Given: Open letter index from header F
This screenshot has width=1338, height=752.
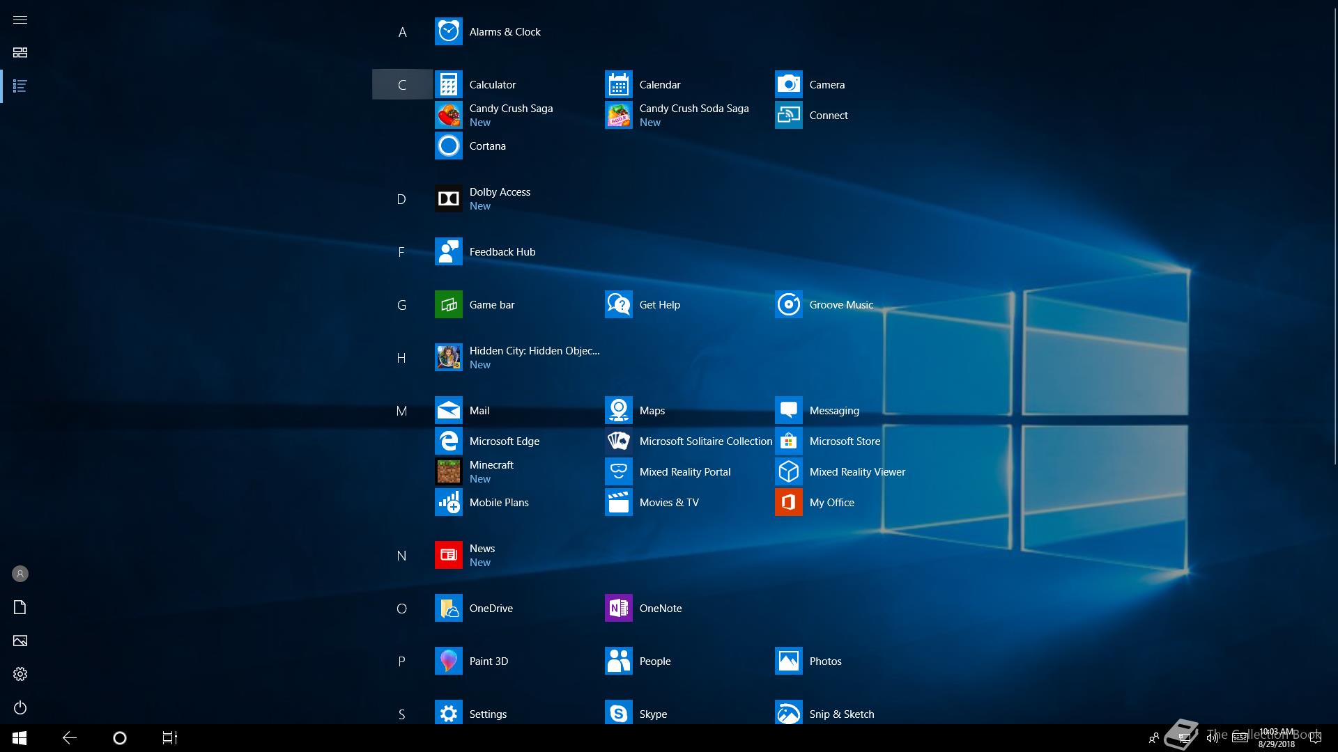Looking at the screenshot, I should point(401,252).
